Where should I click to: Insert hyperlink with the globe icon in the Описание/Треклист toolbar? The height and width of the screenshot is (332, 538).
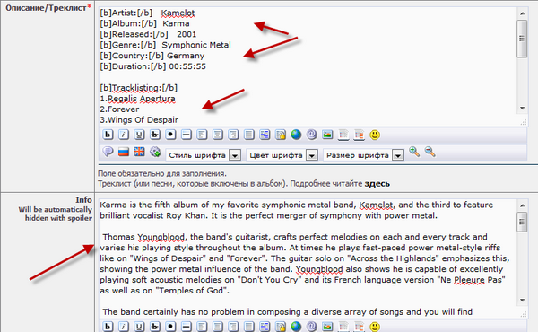296,135
